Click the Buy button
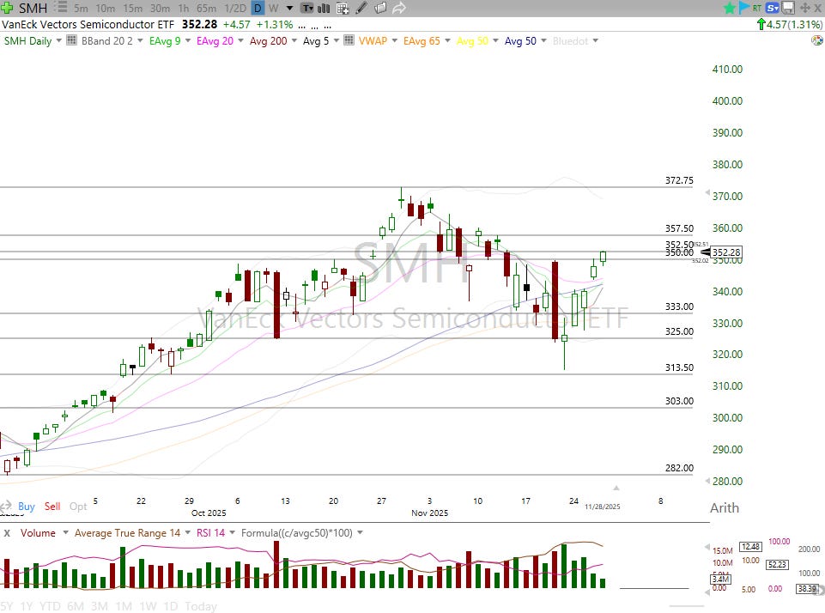825x613 pixels. [x=27, y=507]
